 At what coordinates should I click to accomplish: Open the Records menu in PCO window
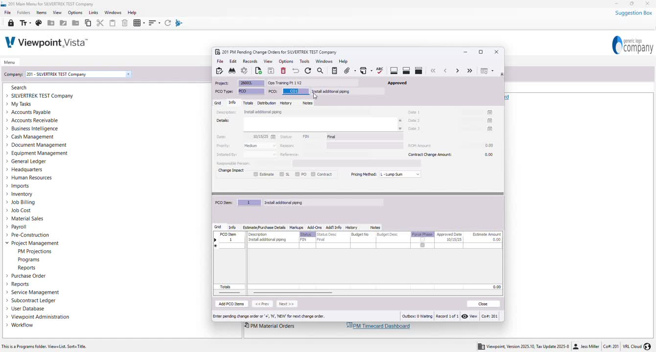click(x=250, y=62)
